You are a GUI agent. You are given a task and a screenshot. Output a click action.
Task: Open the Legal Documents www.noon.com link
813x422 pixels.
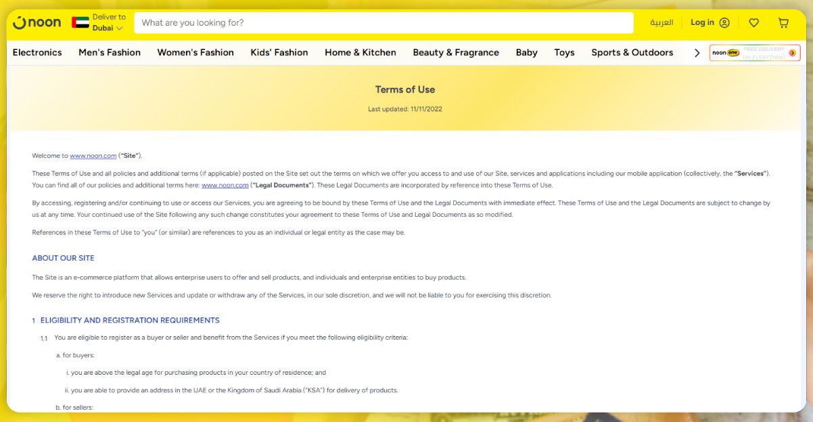225,185
